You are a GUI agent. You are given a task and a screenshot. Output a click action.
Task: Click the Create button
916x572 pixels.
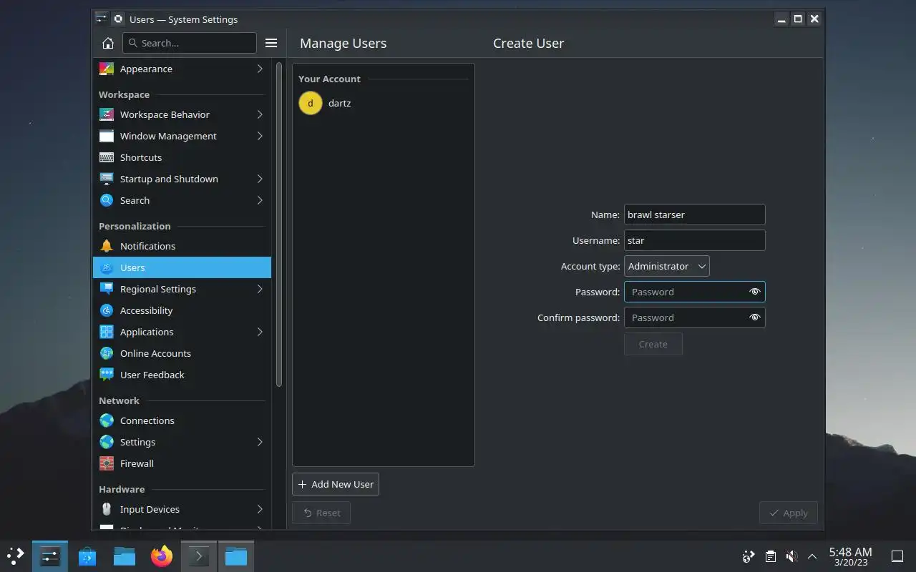653,344
